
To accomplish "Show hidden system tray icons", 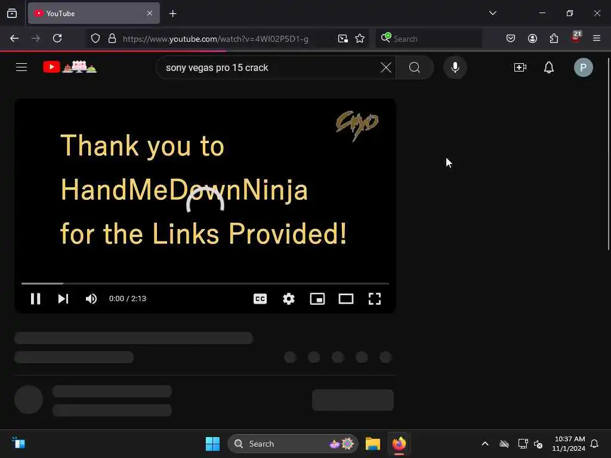I will (485, 444).
